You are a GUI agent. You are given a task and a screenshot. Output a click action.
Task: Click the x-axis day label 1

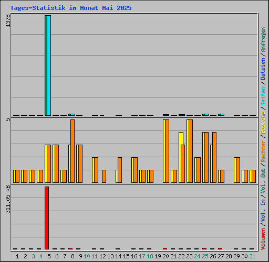17,256
